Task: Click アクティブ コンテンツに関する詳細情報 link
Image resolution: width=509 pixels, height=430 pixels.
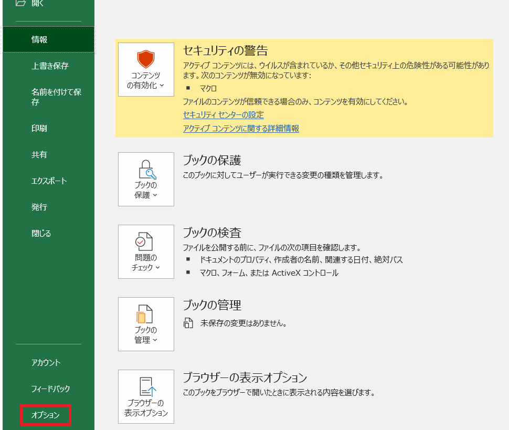Action: pos(241,128)
